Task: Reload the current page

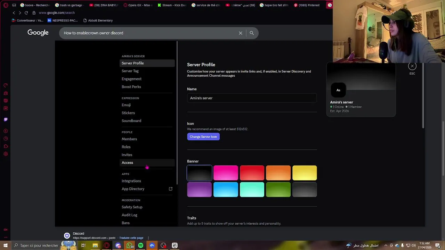Action: pyautogui.click(x=26, y=13)
